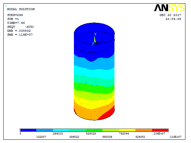Click the DMX =.035832 value

pyautogui.click(x=19, y=31)
